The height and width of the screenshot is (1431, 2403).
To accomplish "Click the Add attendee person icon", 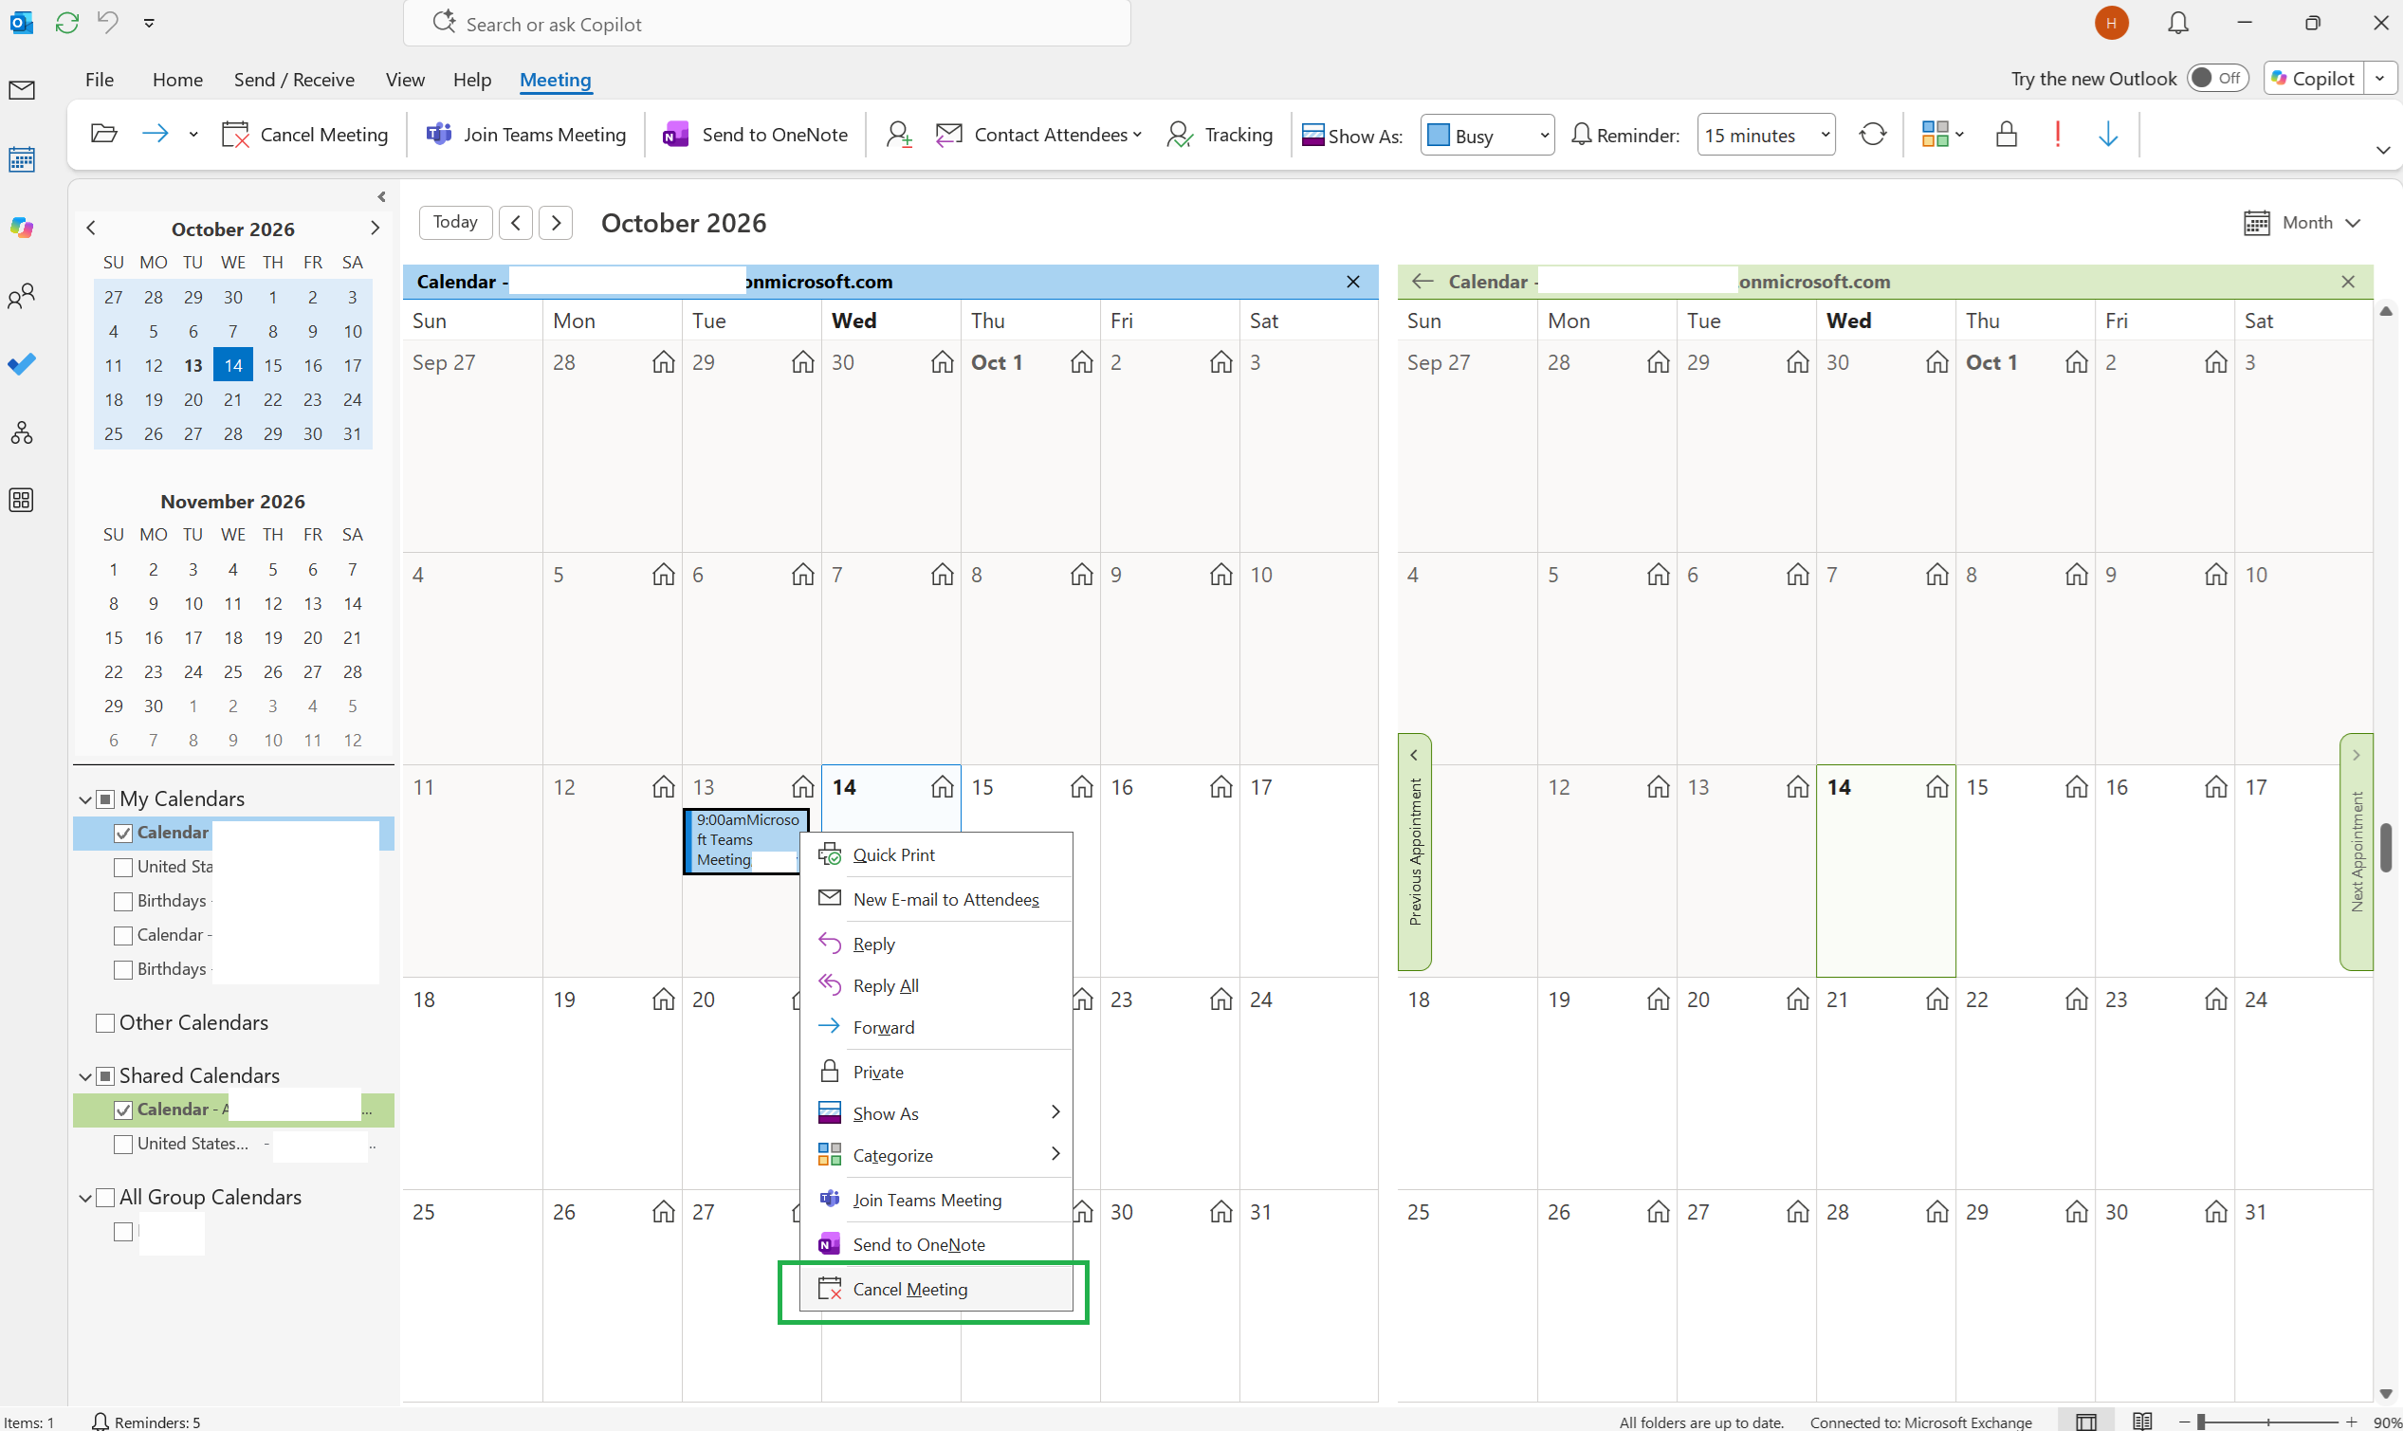I will pyautogui.click(x=899, y=134).
